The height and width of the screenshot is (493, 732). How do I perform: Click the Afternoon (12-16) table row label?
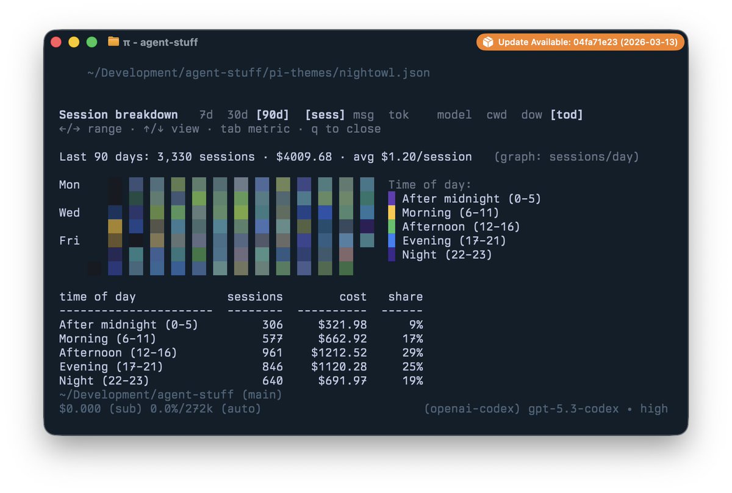pyautogui.click(x=118, y=353)
